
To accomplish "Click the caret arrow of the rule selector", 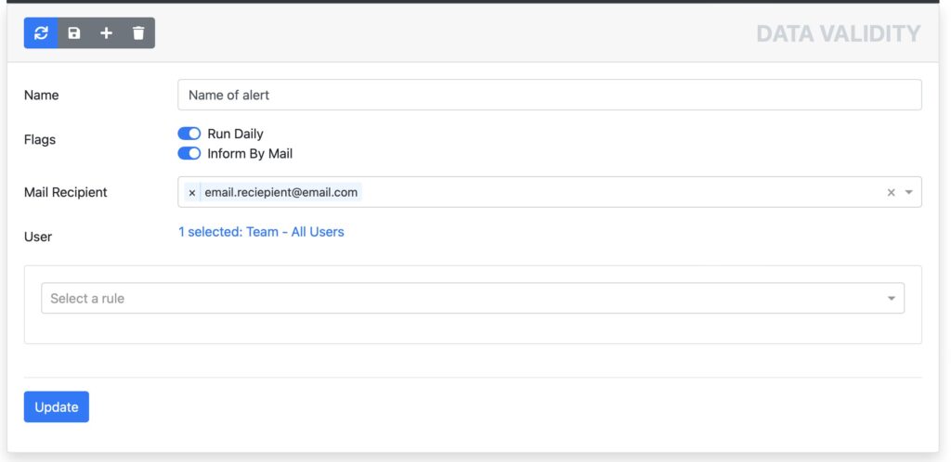I will pos(891,299).
